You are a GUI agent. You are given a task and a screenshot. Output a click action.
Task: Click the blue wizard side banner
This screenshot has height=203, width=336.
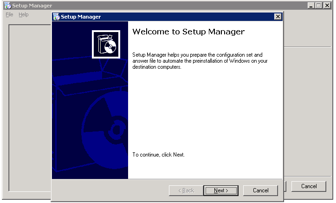pyautogui.click(x=90, y=116)
